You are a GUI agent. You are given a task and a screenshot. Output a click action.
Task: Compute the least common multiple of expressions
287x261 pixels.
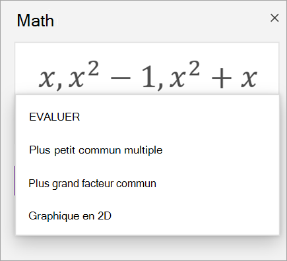(96, 150)
